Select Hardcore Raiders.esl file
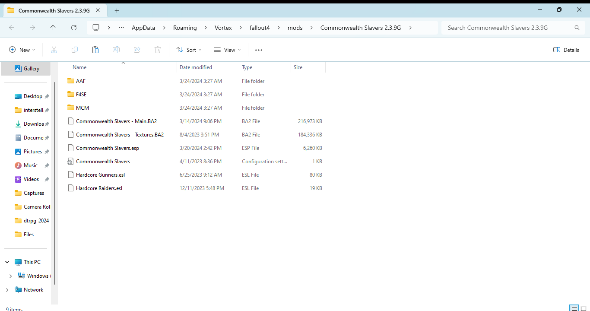The height and width of the screenshot is (311, 590). (x=99, y=188)
